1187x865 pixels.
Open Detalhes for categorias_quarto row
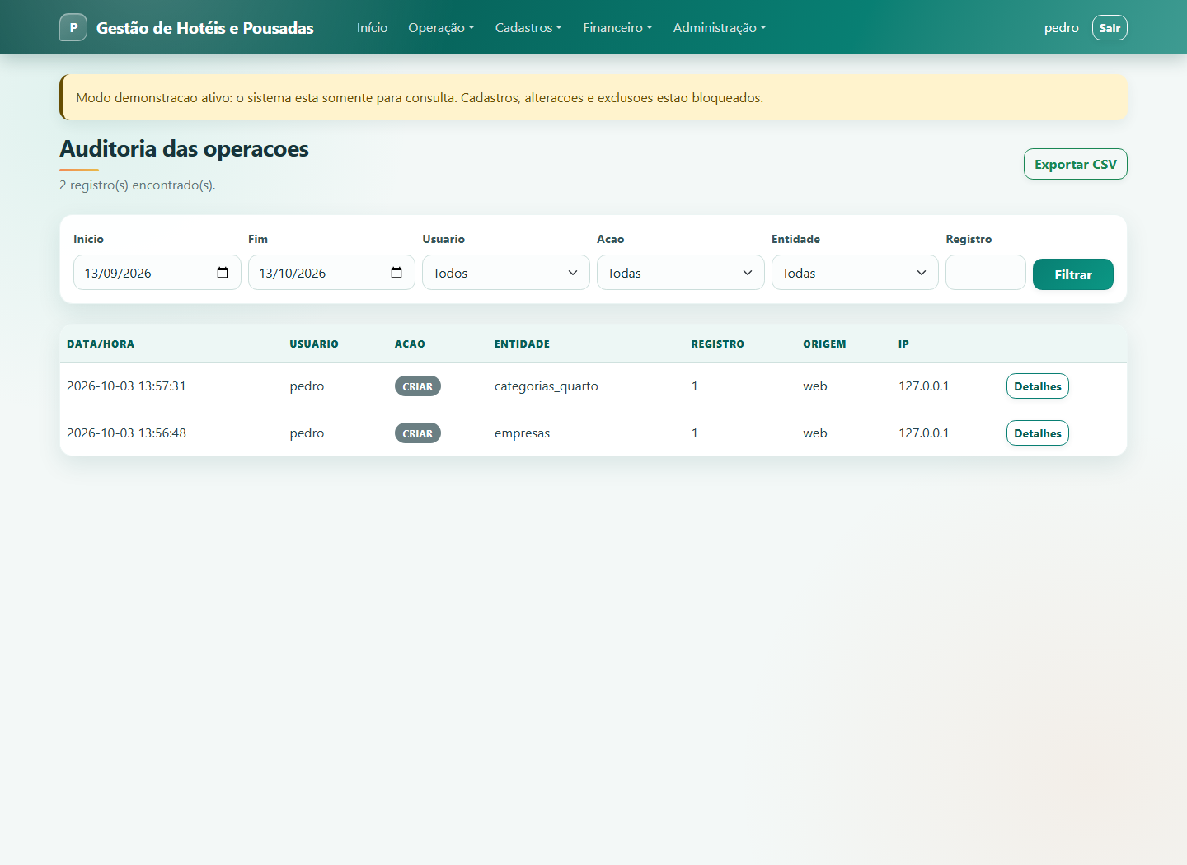(x=1037, y=386)
